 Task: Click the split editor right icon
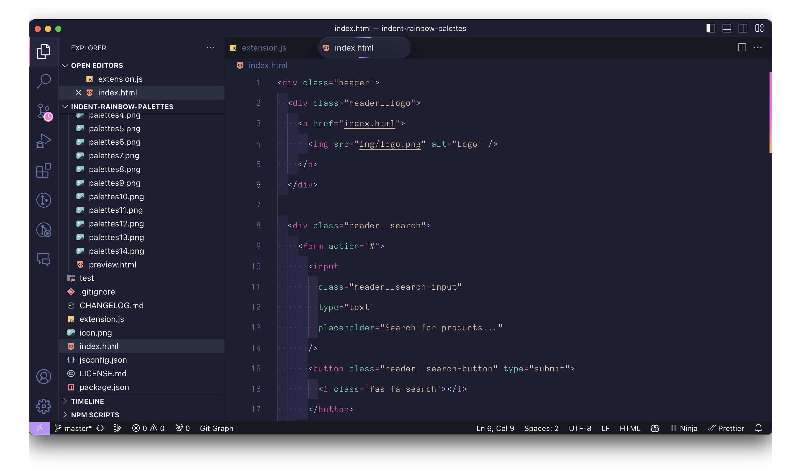pyautogui.click(x=742, y=48)
